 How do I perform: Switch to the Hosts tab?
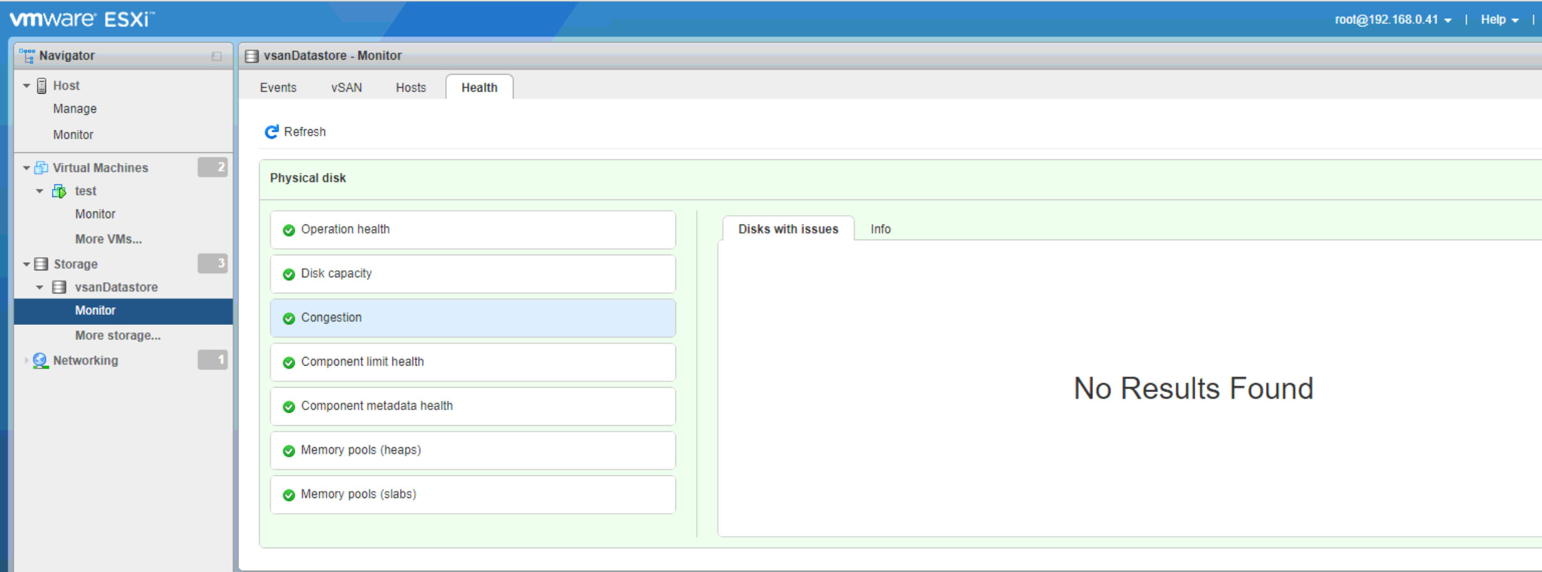pos(411,87)
